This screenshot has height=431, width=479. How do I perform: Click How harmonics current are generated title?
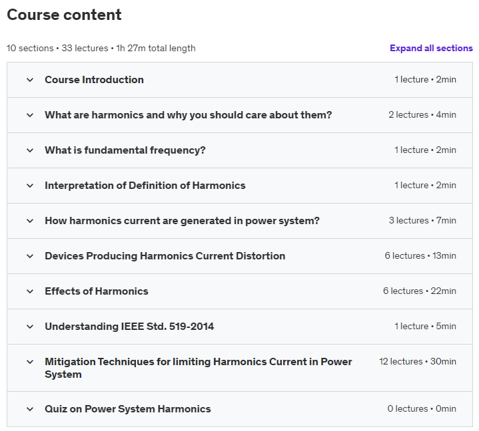coord(182,221)
